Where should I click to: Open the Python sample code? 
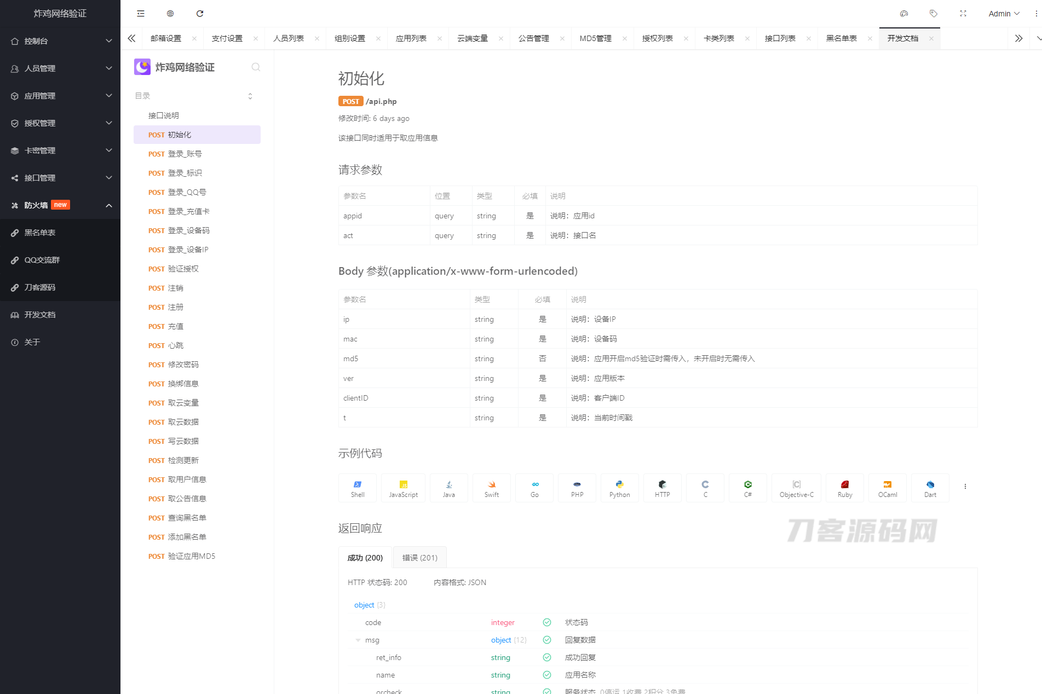[619, 488]
